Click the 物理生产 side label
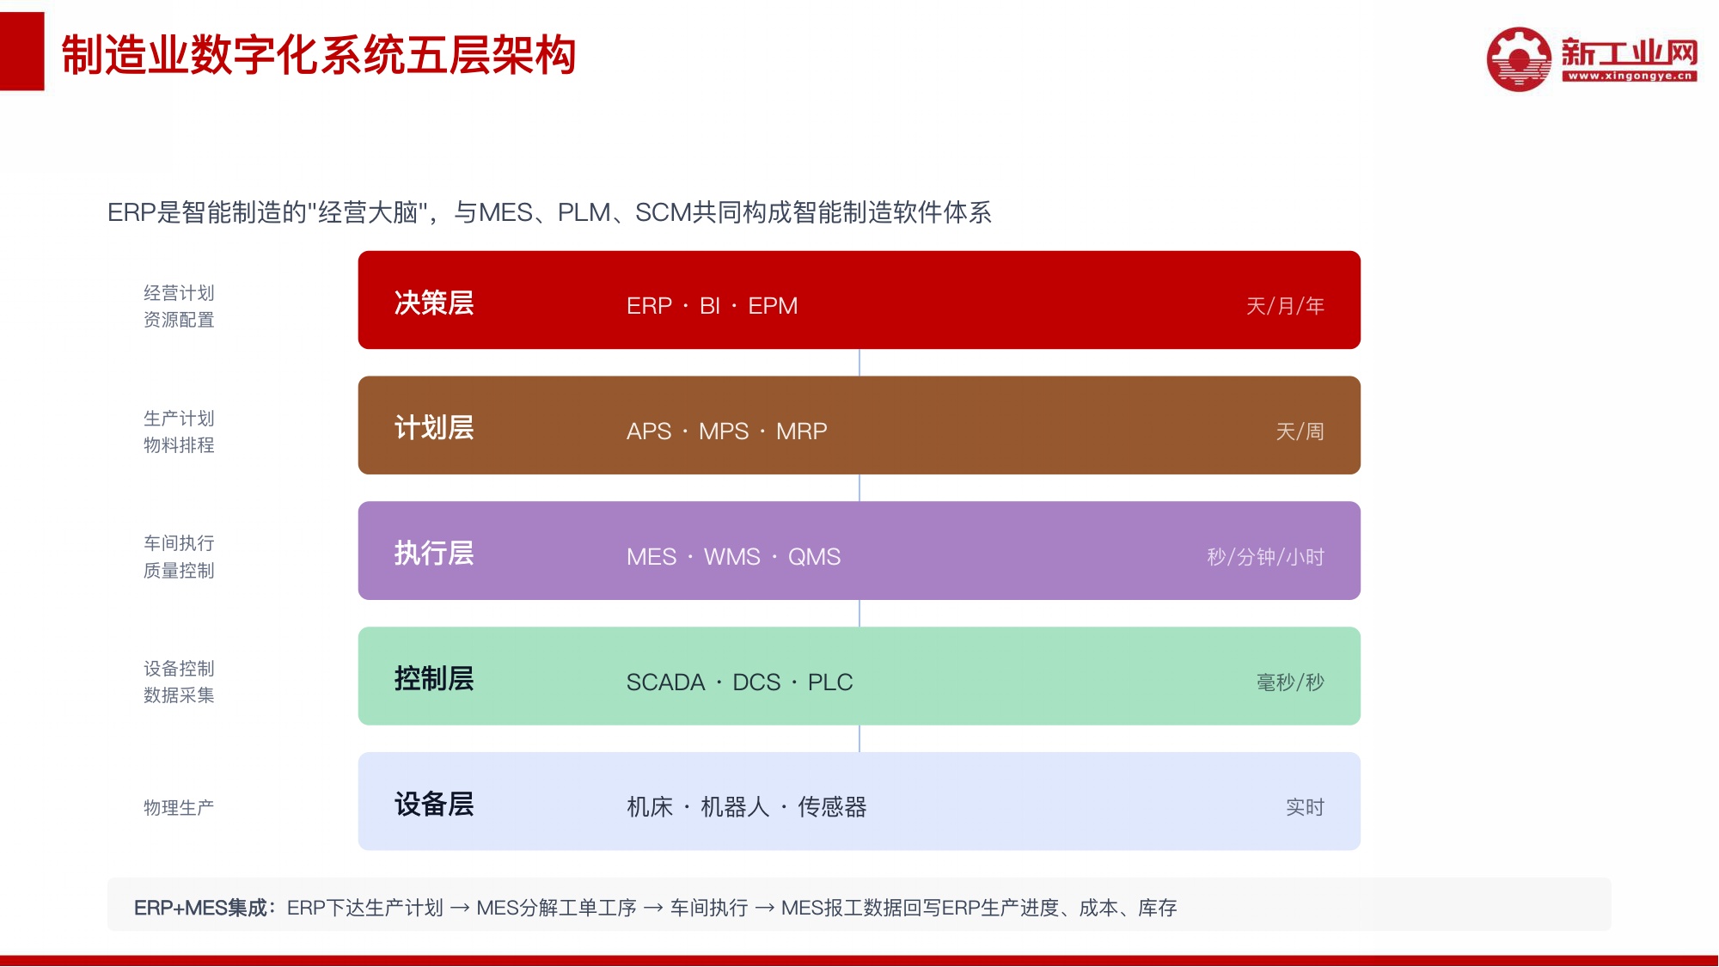The image size is (1719, 967). 179,808
